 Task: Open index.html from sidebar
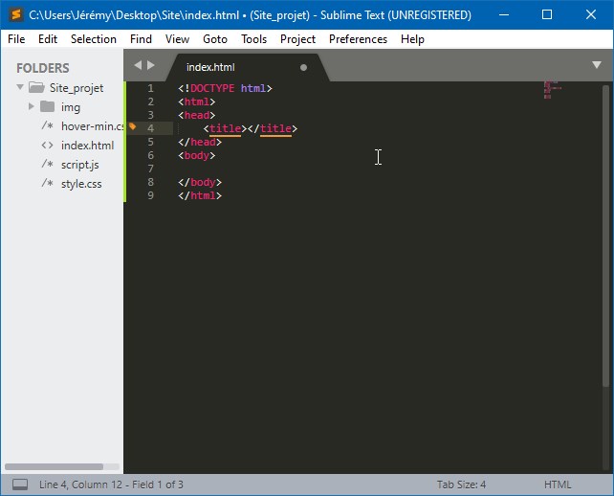click(x=87, y=146)
